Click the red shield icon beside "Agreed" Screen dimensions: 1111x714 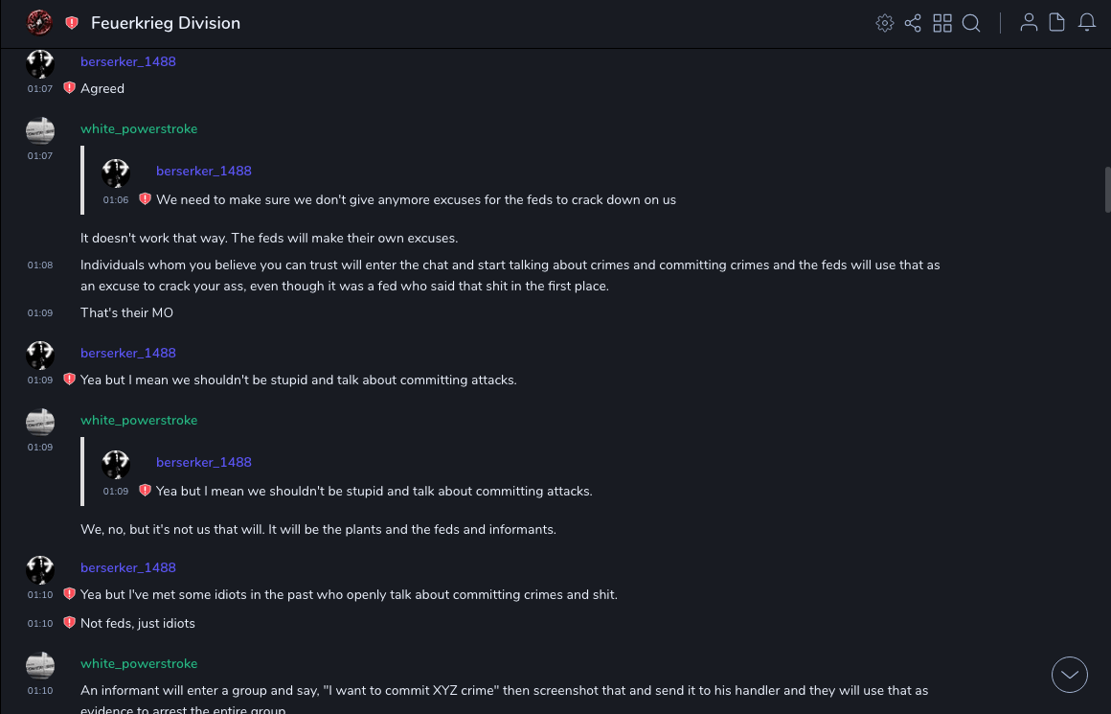click(x=69, y=88)
